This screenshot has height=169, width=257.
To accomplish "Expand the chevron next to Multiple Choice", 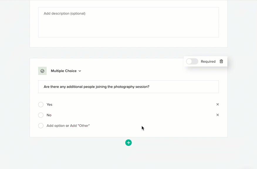I will pos(80,71).
